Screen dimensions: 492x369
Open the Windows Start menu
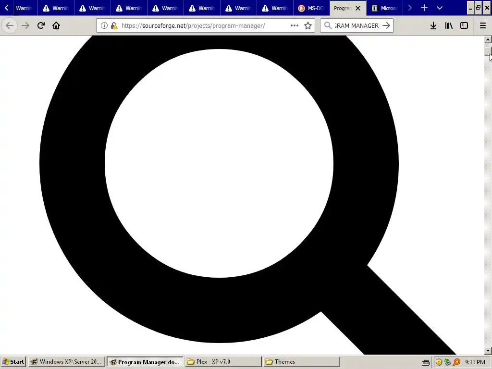coord(13,362)
